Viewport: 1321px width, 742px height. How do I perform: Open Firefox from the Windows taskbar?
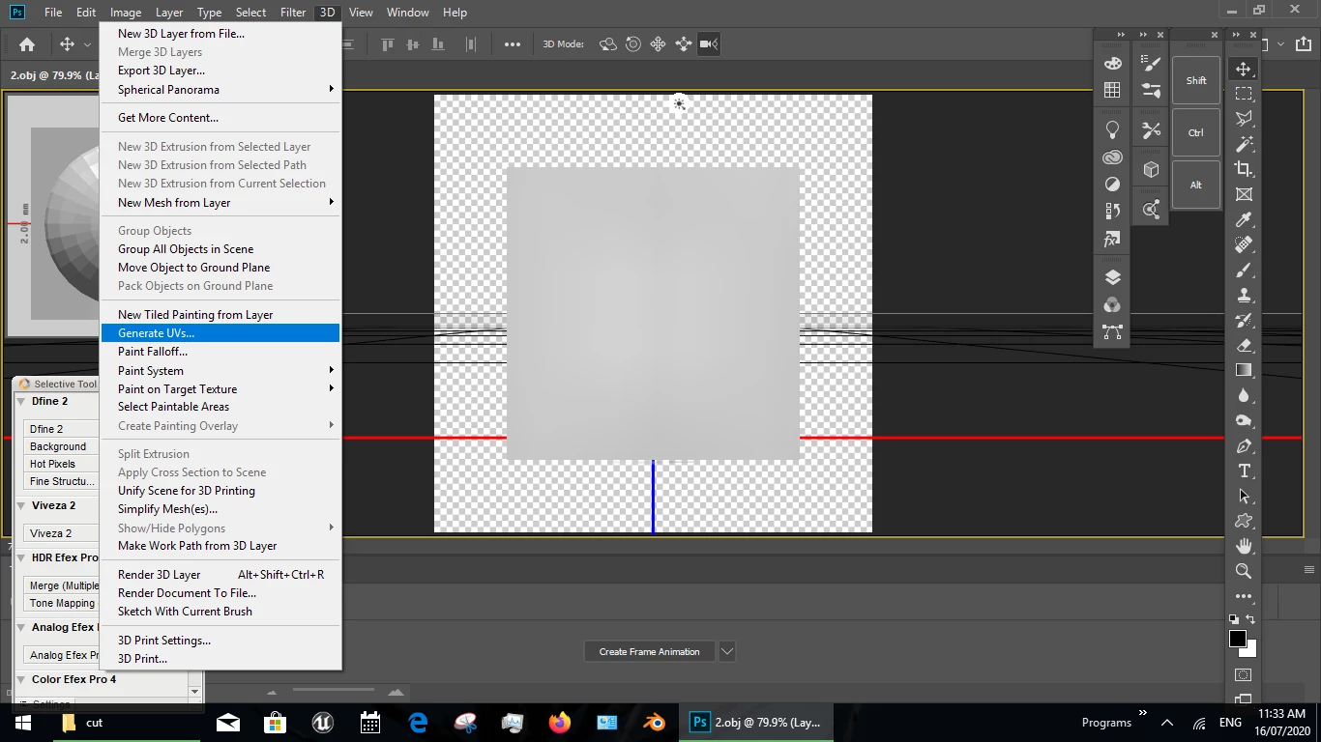pyautogui.click(x=560, y=723)
